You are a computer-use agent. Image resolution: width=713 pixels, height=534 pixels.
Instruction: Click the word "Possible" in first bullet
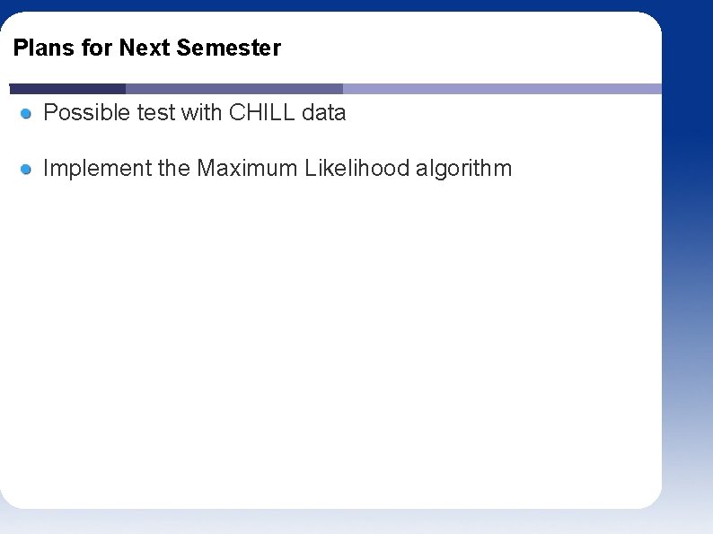[86, 112]
